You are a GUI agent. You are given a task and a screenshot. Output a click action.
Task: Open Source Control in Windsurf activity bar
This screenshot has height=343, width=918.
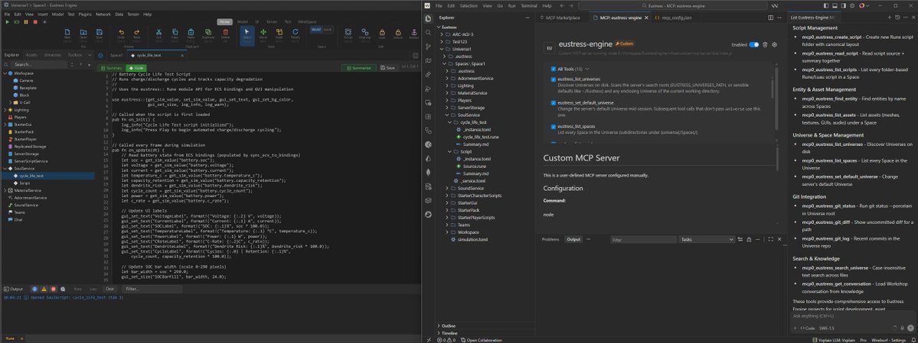point(428,46)
